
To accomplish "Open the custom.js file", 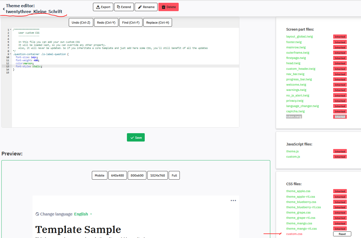I will [x=293, y=157].
